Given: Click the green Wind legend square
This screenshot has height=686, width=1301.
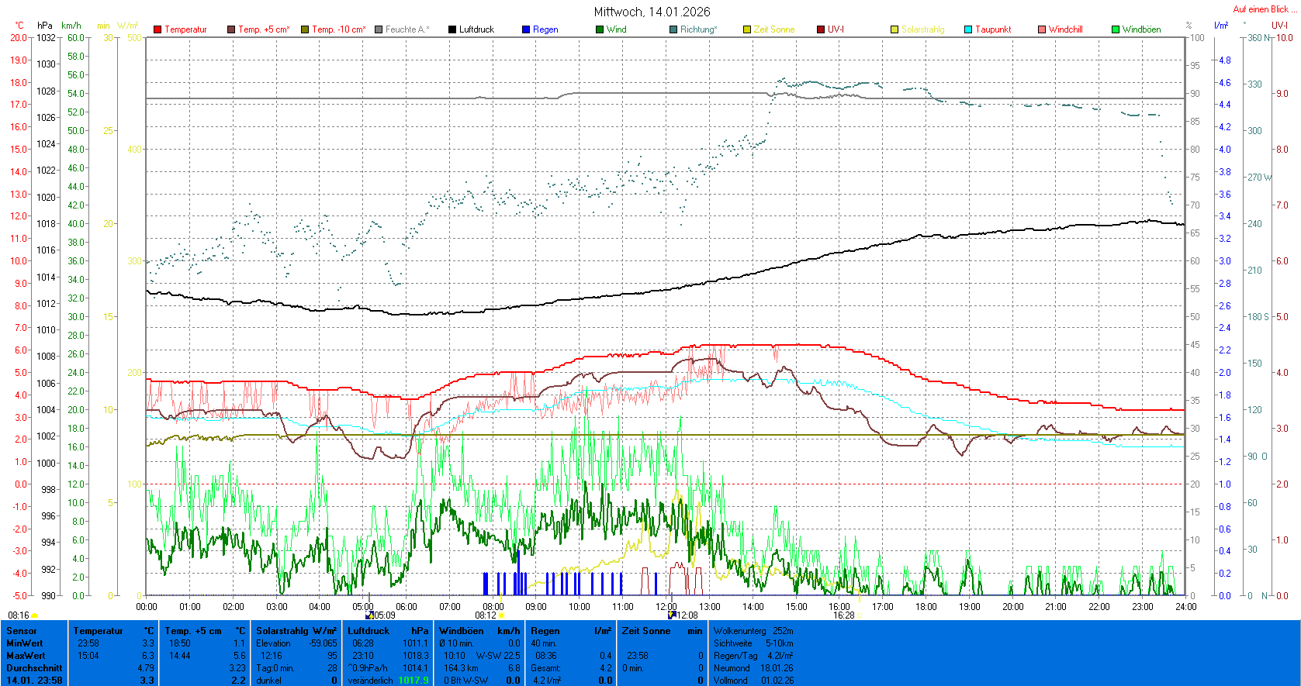Looking at the screenshot, I should [600, 29].
